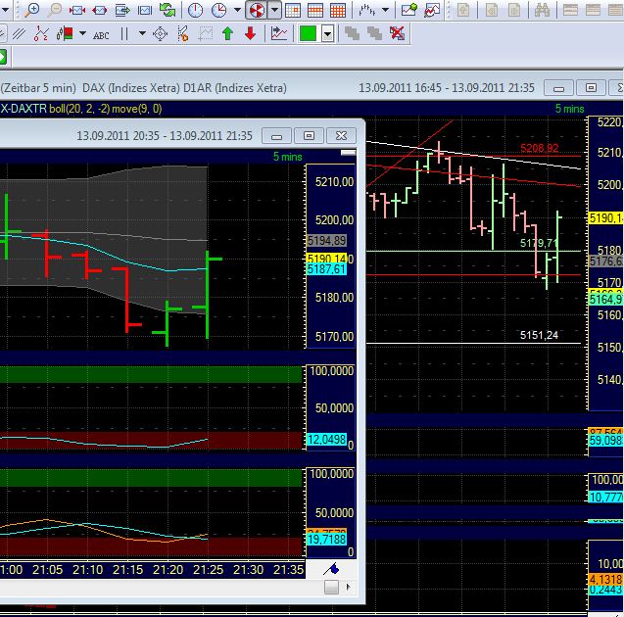Select the parallel lines drawing tool

[19, 34]
